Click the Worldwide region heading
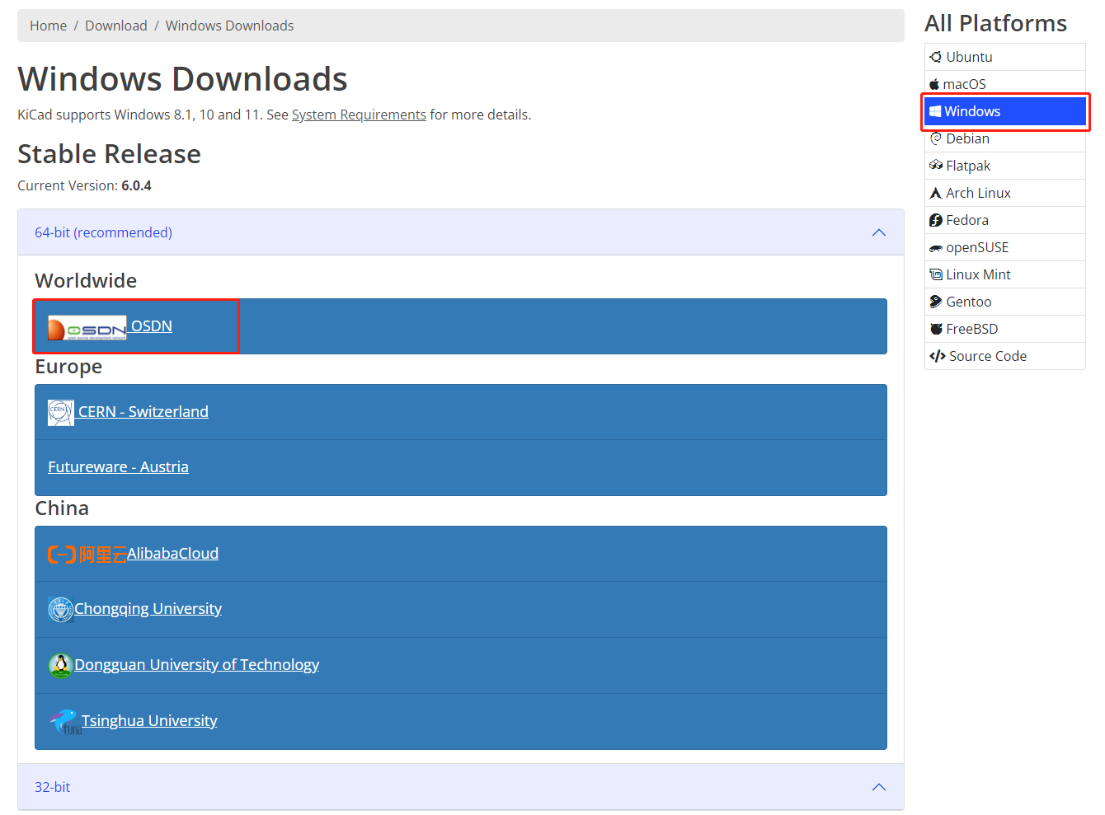The image size is (1105, 815). click(x=86, y=280)
